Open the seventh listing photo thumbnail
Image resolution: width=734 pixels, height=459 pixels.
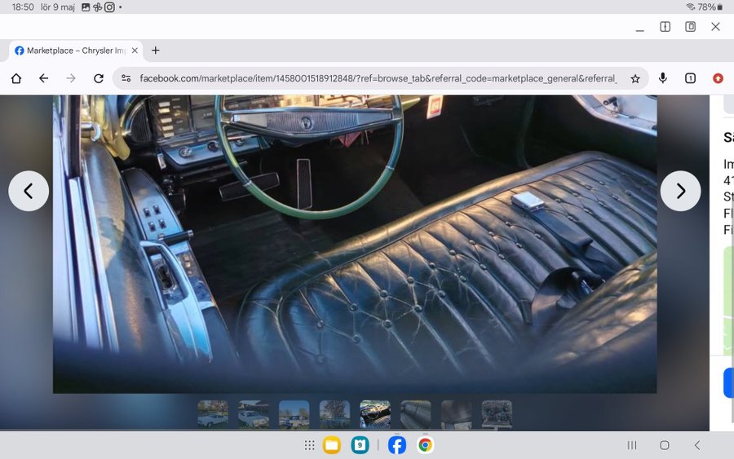(456, 414)
